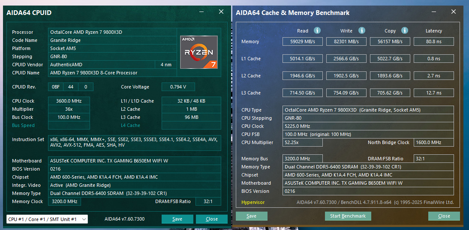
Task: Click the Multiplier value 36x
Action: click(x=69, y=109)
